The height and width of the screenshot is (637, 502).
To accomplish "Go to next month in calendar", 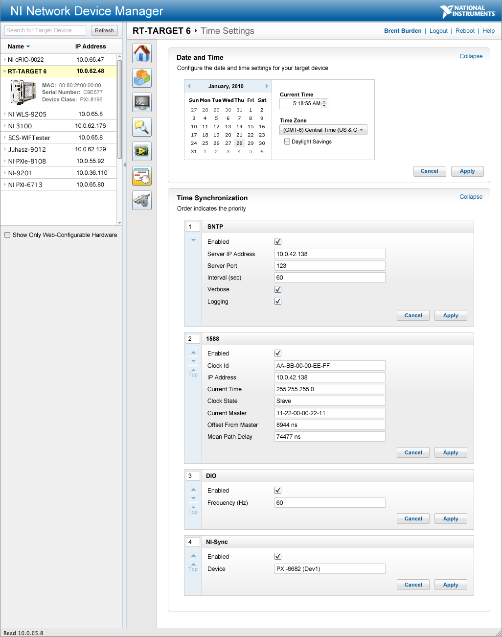I will 267,86.
